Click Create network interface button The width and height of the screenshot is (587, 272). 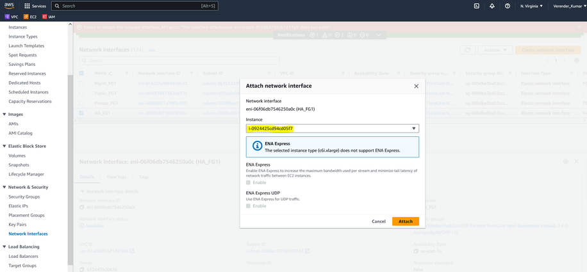pyautogui.click(x=548, y=50)
